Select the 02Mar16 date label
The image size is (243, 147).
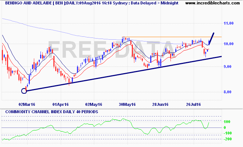coord(26,104)
